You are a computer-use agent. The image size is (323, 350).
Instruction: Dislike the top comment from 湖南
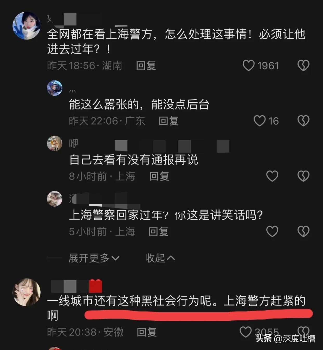303,65
